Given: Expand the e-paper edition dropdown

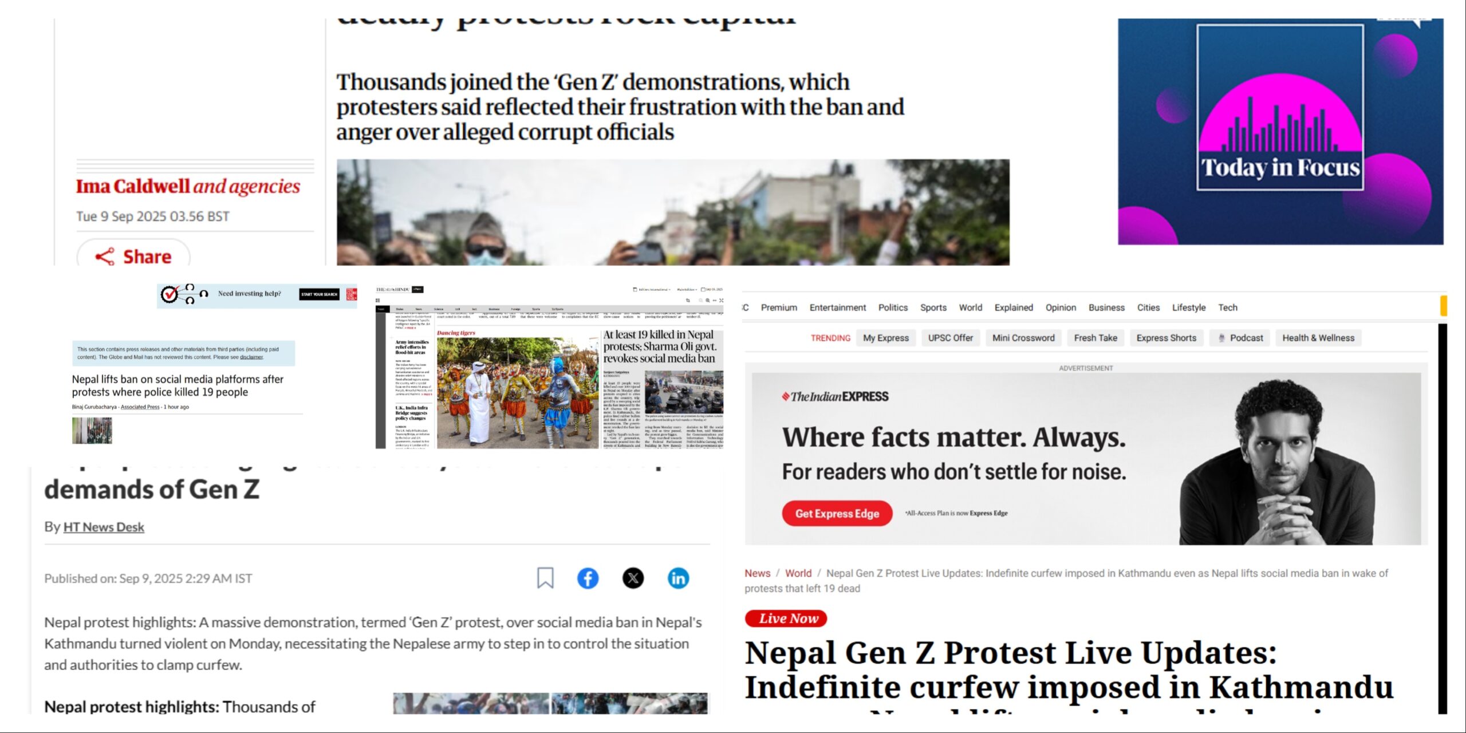Looking at the screenshot, I should pos(651,290).
